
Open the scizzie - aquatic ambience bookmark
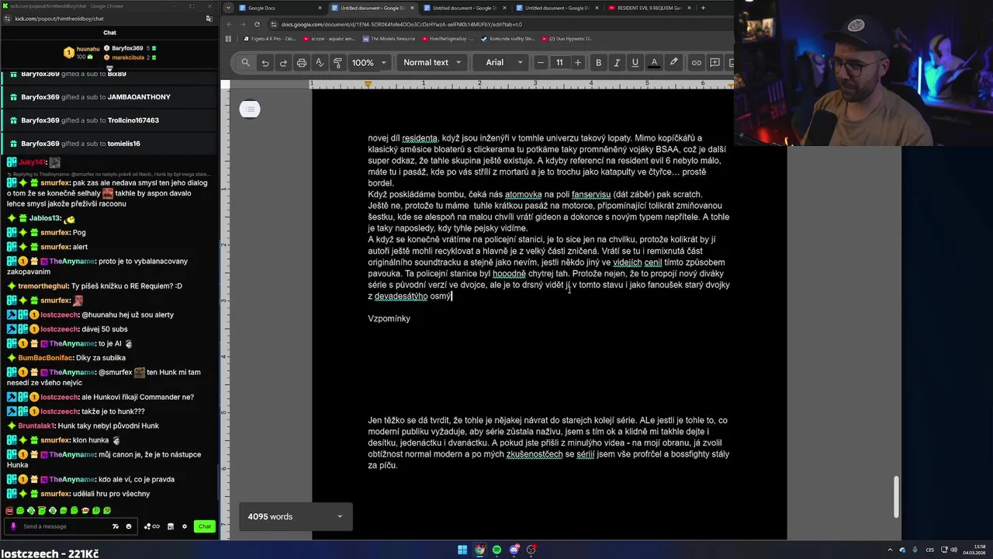(x=327, y=38)
